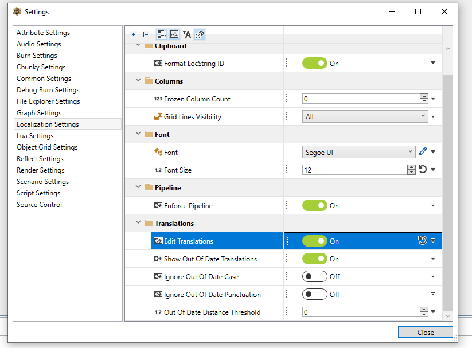Click the Font property's orange type icon

click(158, 152)
